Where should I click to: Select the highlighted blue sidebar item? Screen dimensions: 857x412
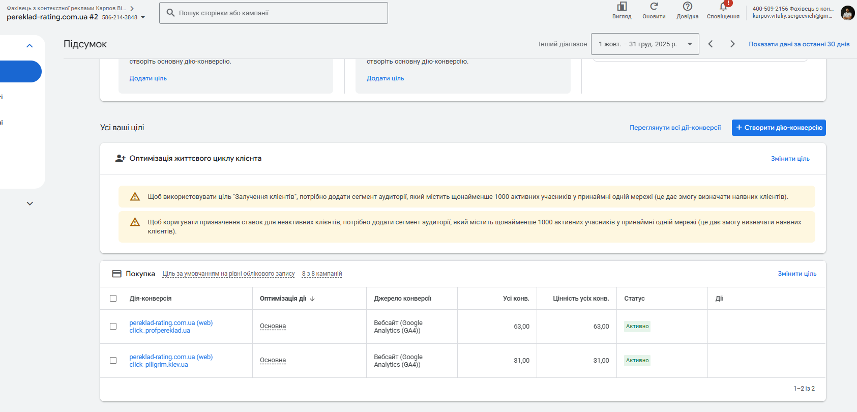pos(19,72)
